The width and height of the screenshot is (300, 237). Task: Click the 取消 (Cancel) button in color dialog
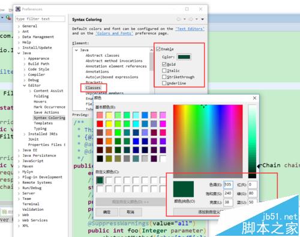point(131,212)
